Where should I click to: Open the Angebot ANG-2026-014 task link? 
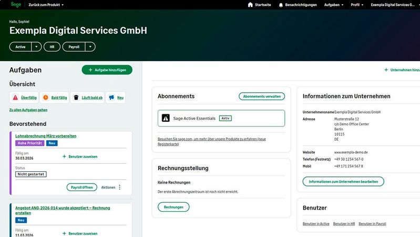pyautogui.click(x=63, y=211)
